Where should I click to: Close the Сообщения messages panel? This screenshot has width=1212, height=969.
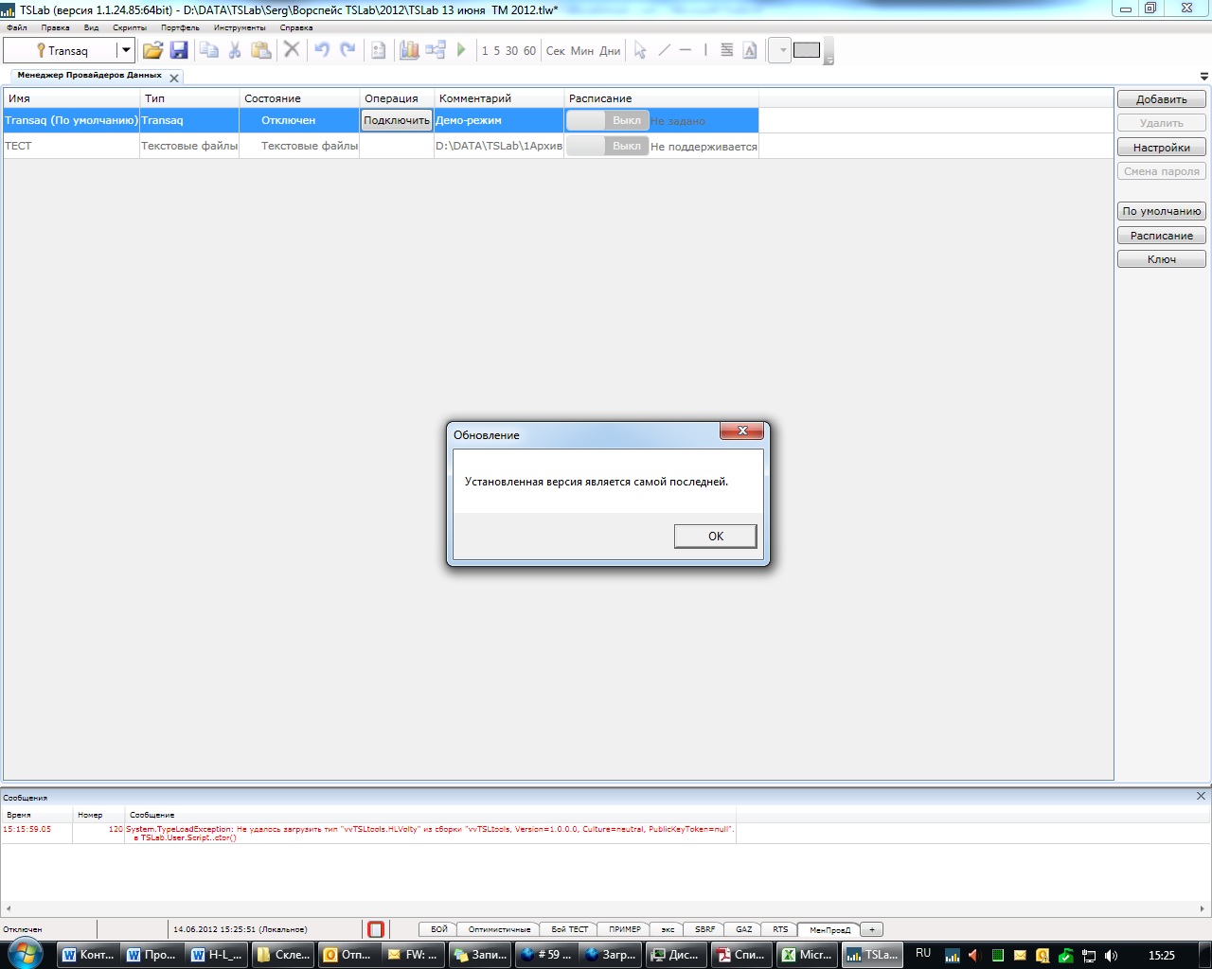click(x=1201, y=797)
